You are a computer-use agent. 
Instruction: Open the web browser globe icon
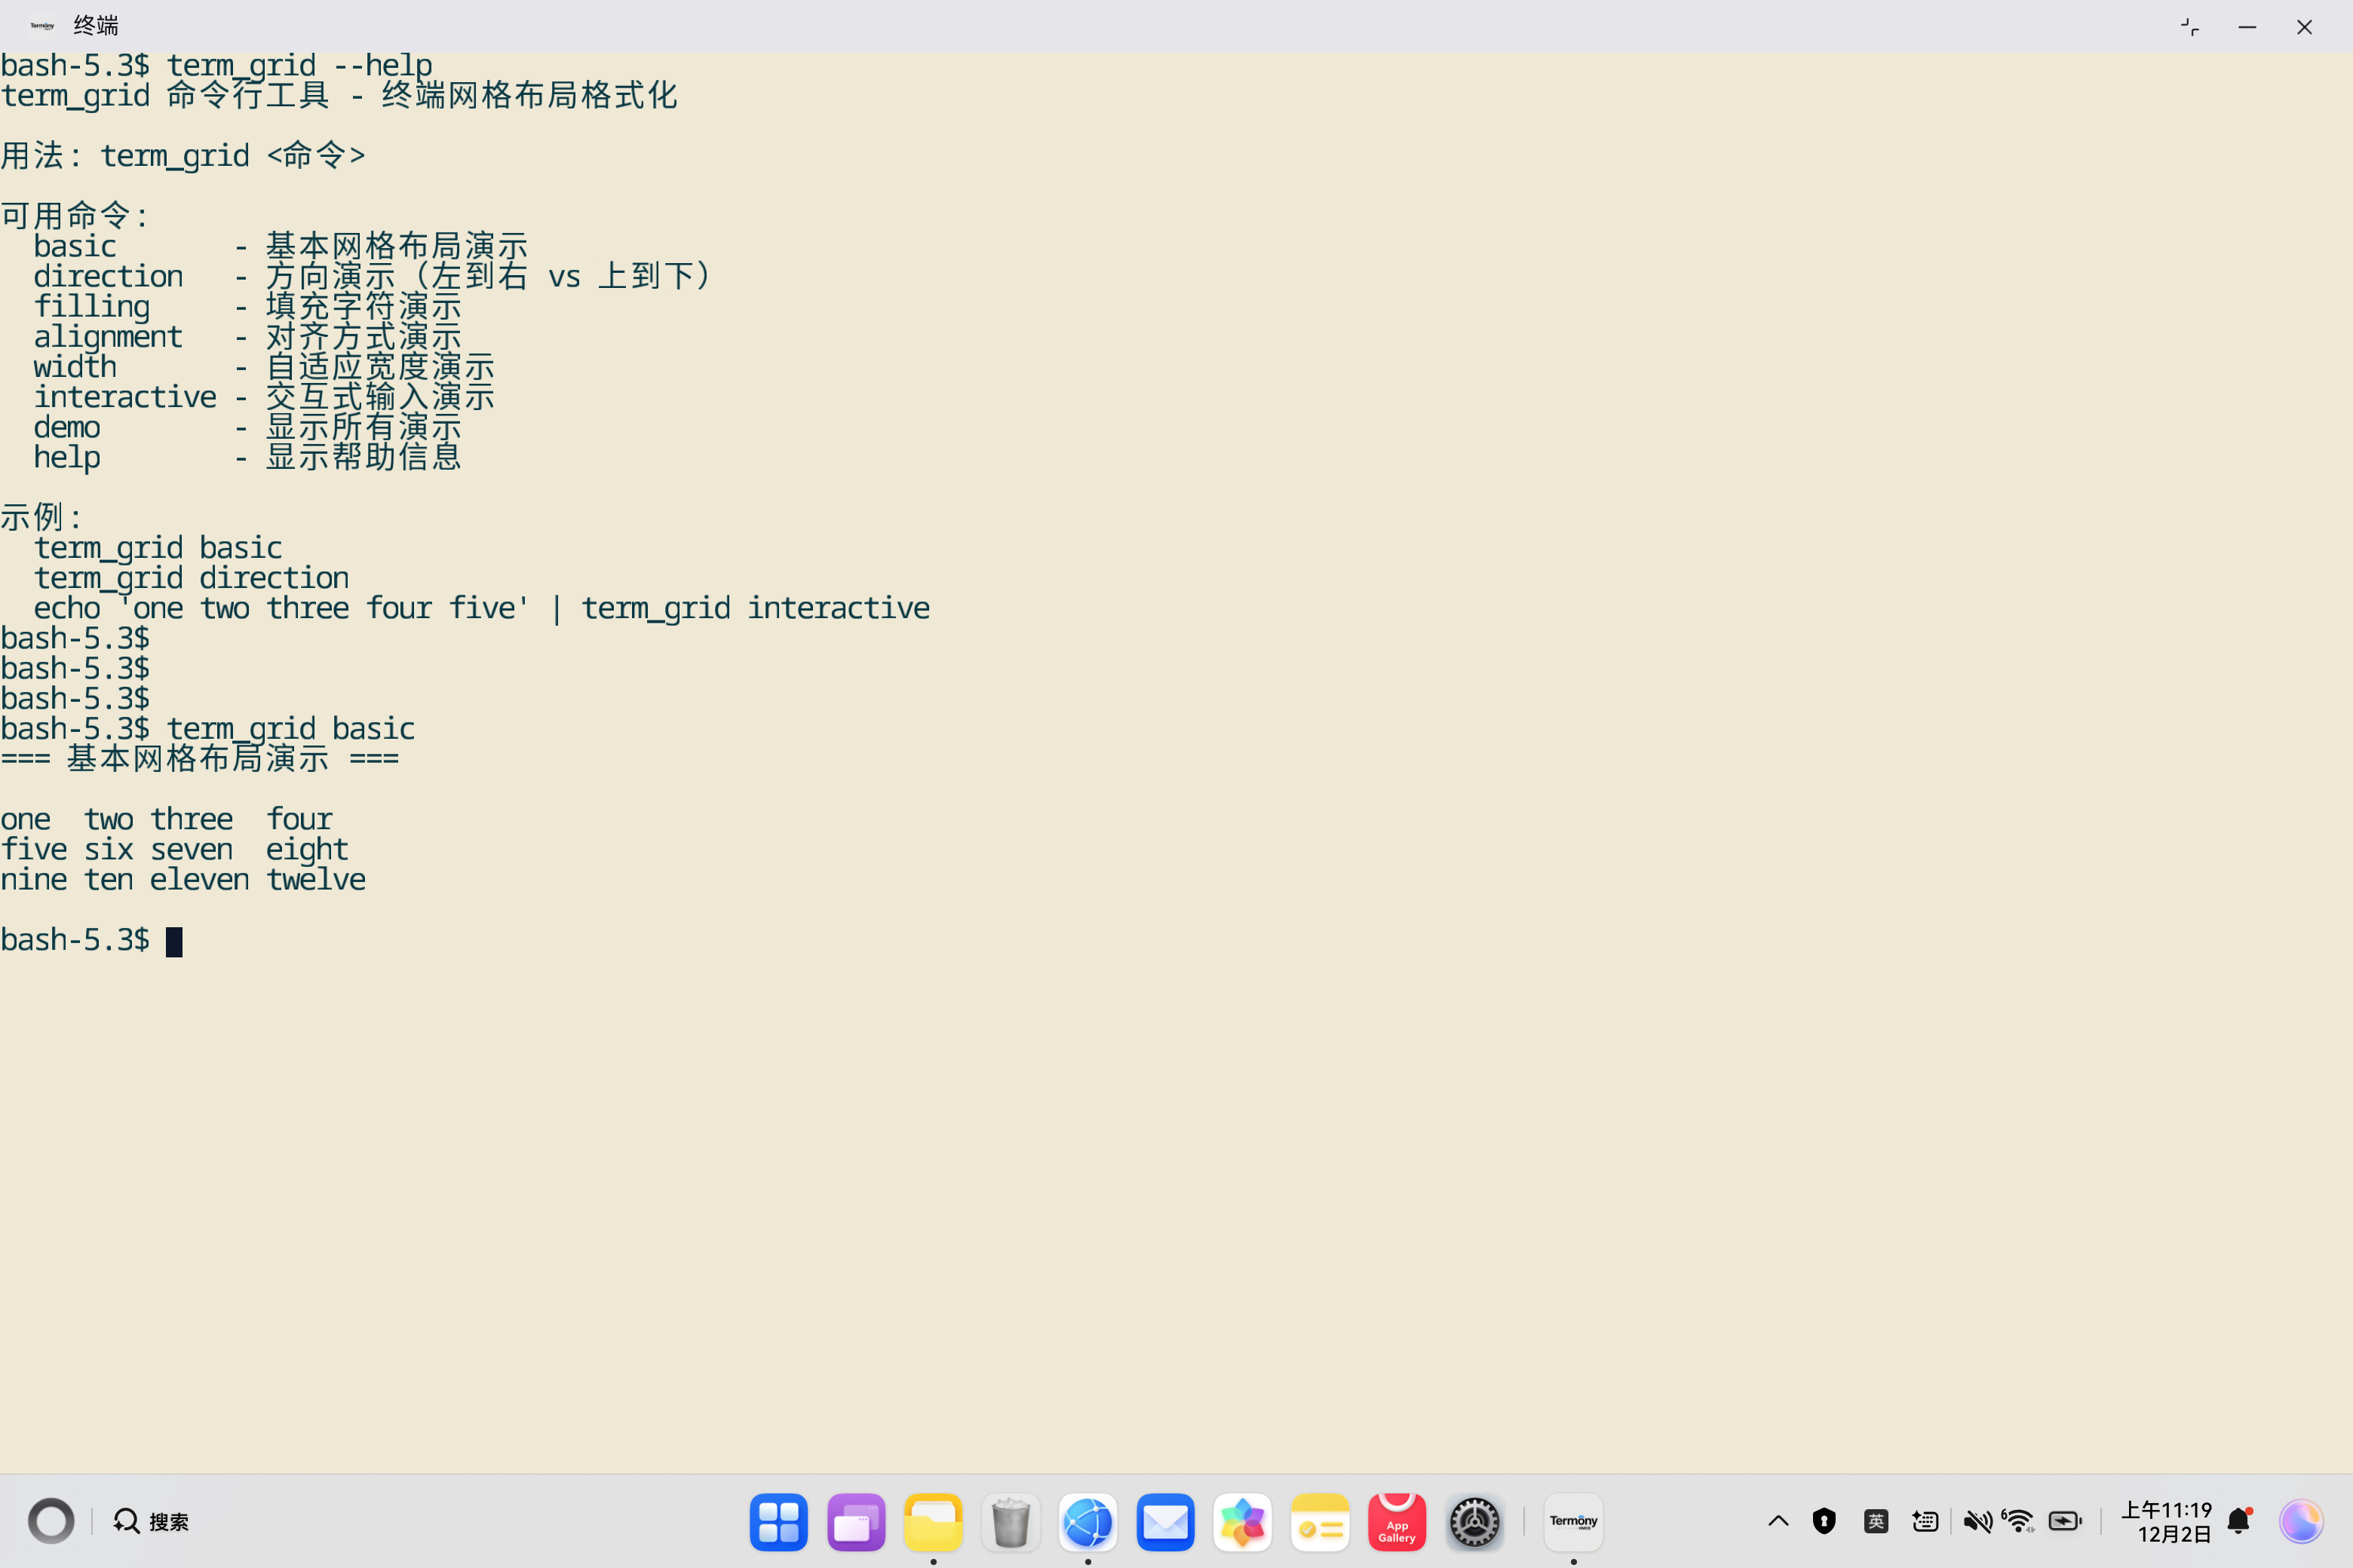pyautogui.click(x=1088, y=1521)
